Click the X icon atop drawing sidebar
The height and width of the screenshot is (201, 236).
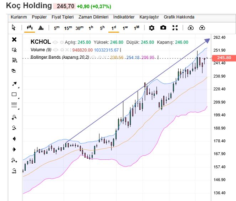(14, 39)
